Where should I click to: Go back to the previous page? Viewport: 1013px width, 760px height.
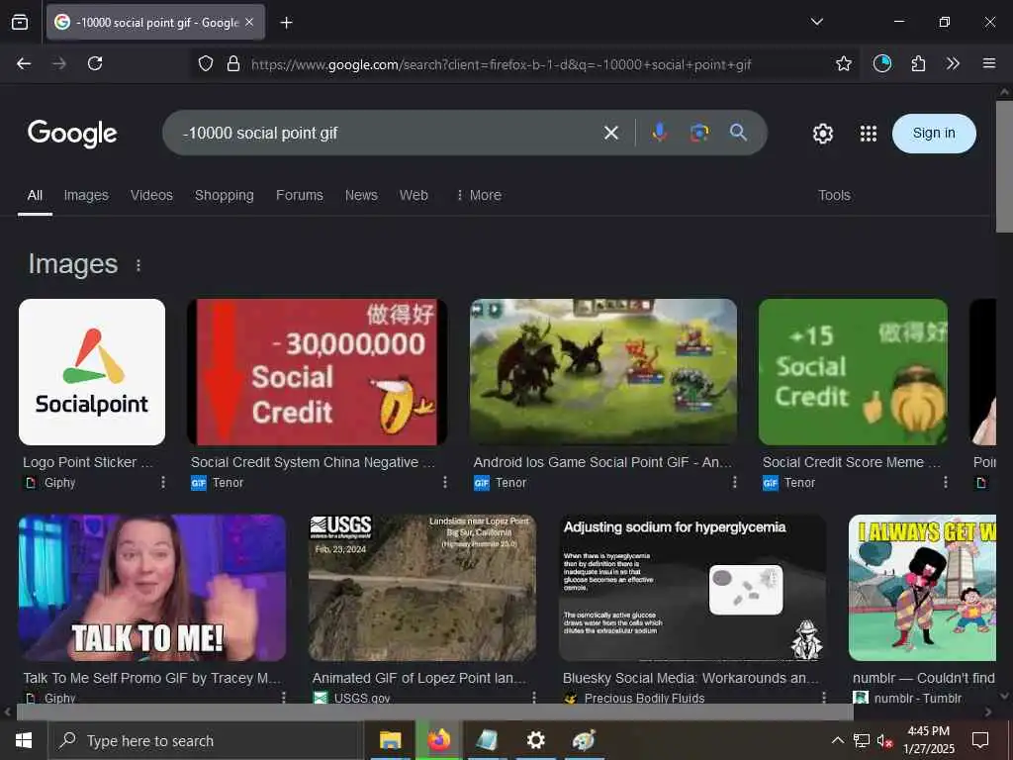click(24, 63)
